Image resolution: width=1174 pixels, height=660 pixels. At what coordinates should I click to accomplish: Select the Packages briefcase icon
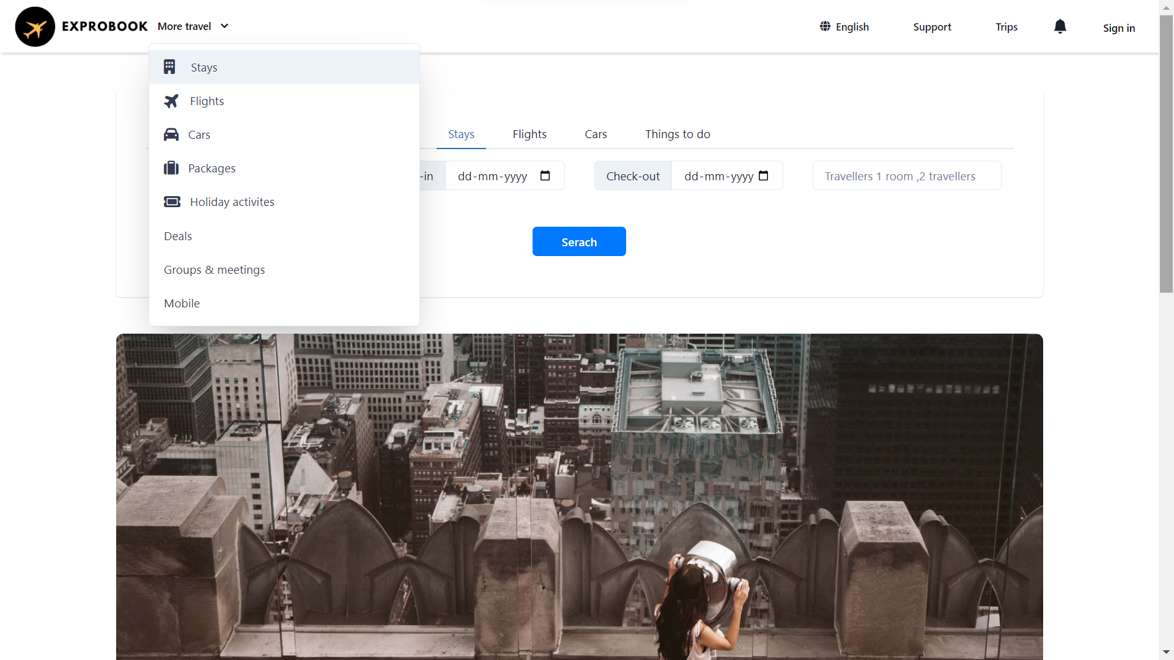click(x=171, y=168)
